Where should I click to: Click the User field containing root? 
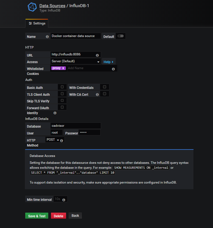pyautogui.click(x=56, y=133)
